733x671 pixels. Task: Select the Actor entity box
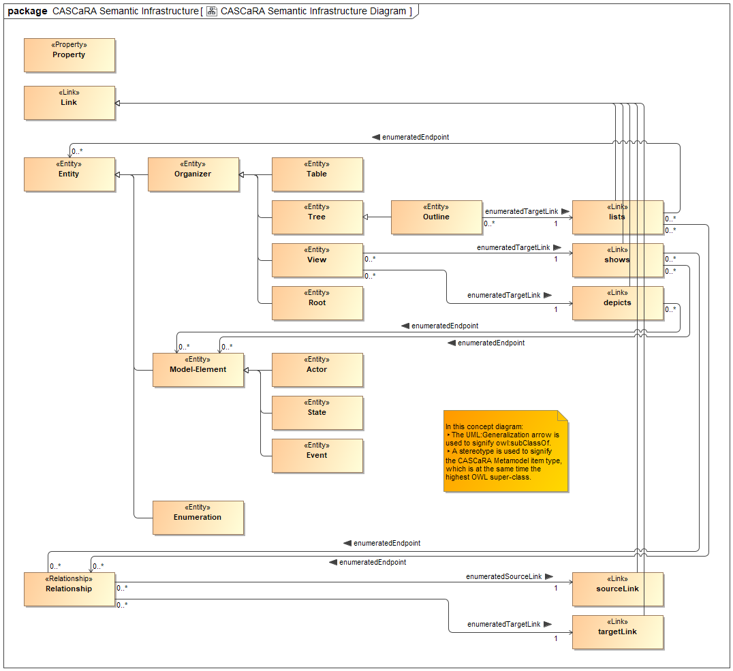317,370
